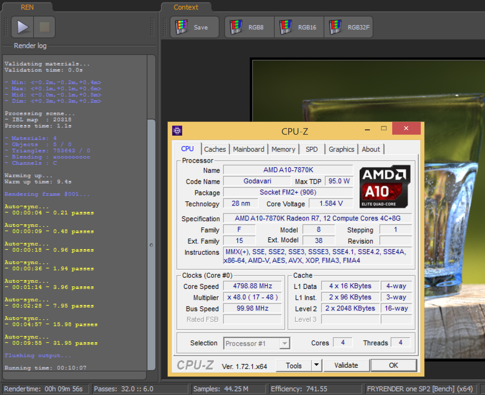The width and height of the screenshot is (485, 395).
Task: Click the Context toolbar grip handle
Action: 165,27
